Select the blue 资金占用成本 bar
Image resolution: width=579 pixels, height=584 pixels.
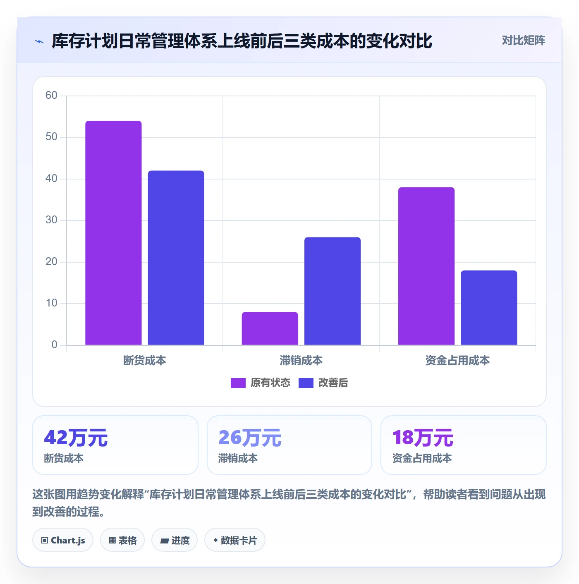489,308
